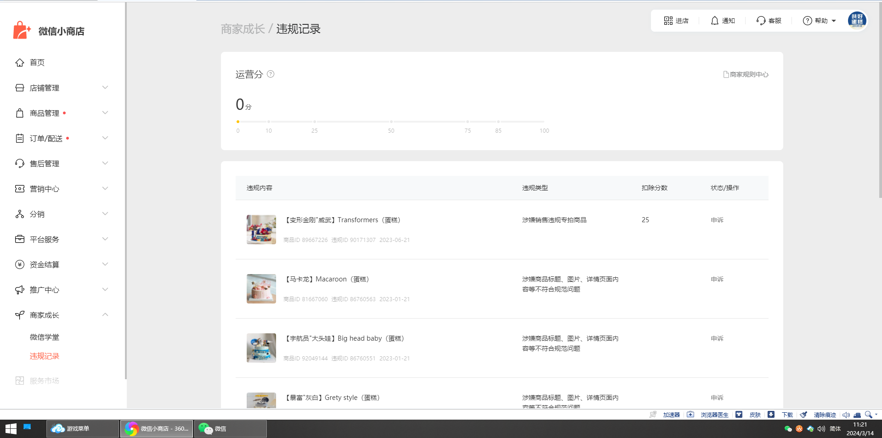Expand the 平台服务 chevron
This screenshot has width=882, height=438.
click(x=105, y=239)
